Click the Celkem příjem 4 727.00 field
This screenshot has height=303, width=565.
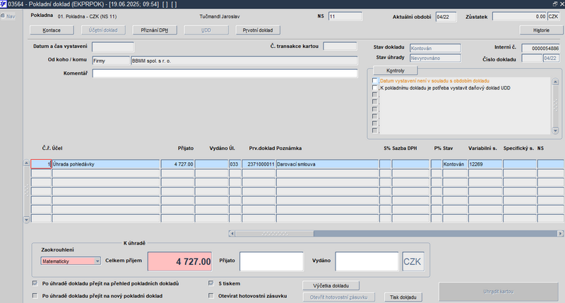pos(179,261)
